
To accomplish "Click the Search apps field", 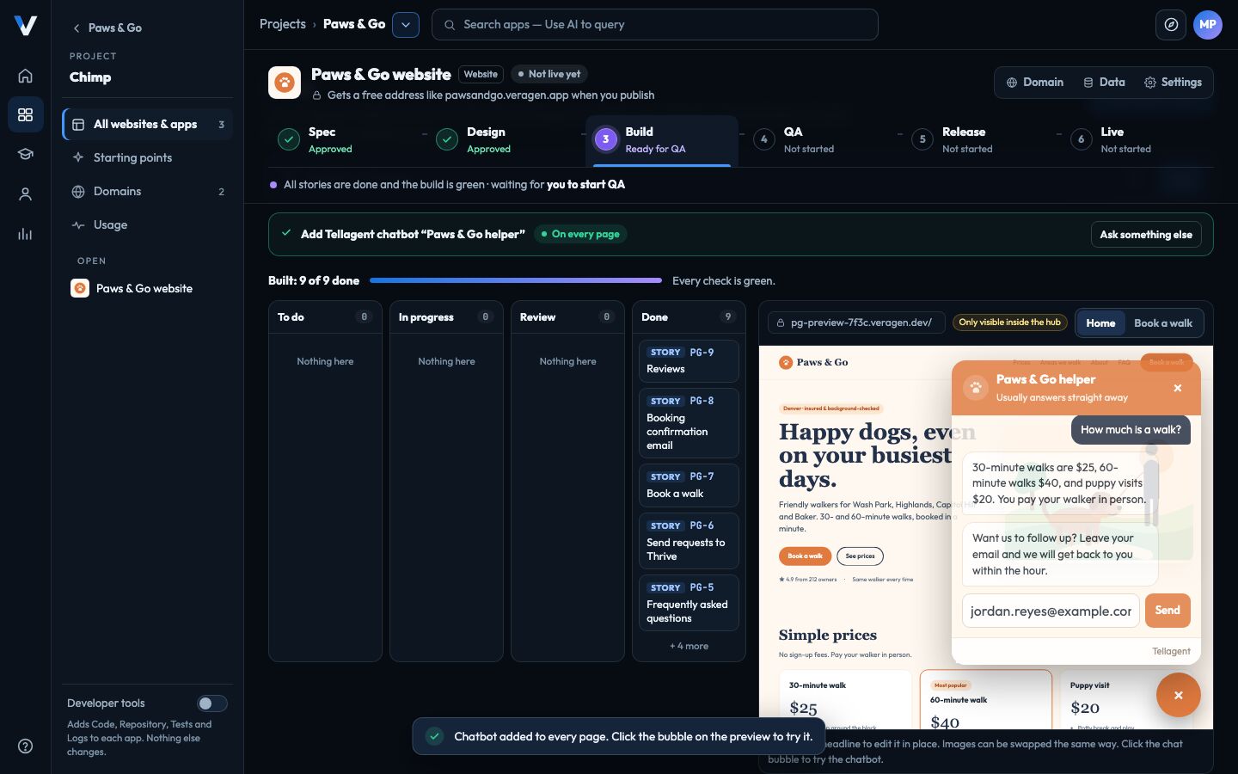I will 655,25.
